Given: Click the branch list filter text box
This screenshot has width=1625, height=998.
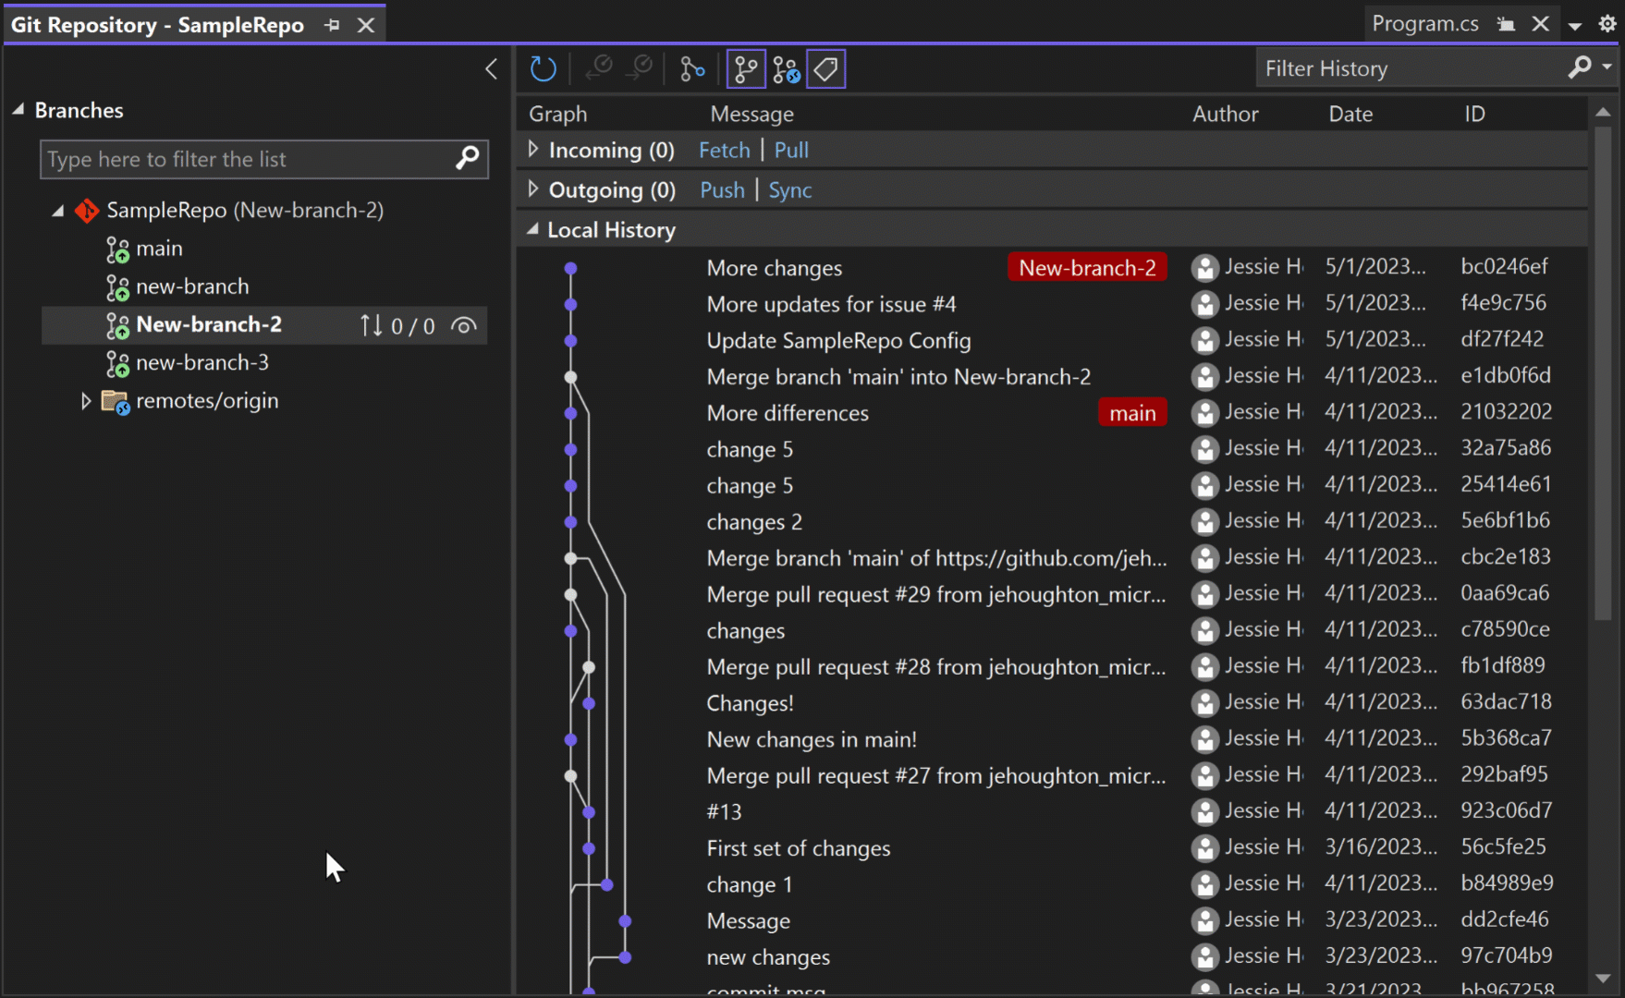Looking at the screenshot, I should click(245, 159).
